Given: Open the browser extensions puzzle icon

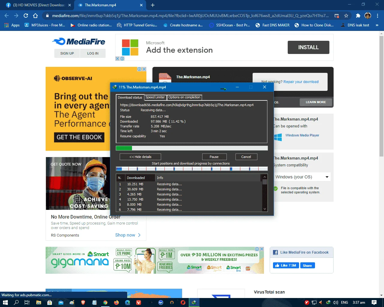Looking at the screenshot, I should (x=358, y=16).
